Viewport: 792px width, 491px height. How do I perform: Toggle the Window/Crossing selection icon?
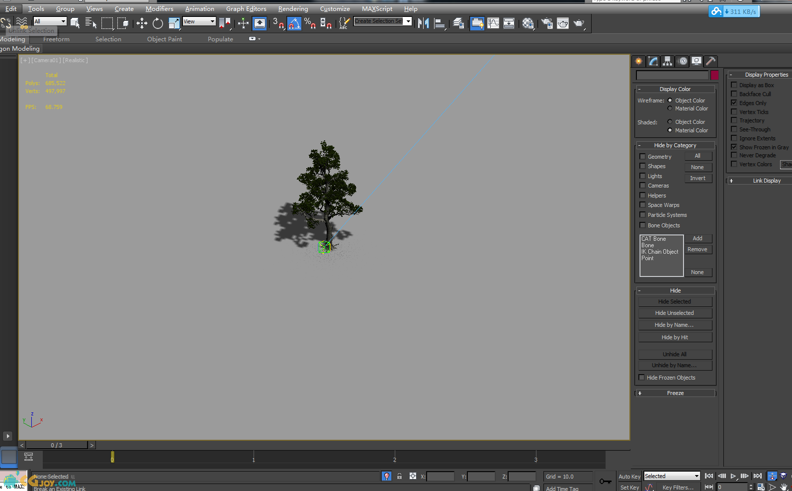click(123, 23)
